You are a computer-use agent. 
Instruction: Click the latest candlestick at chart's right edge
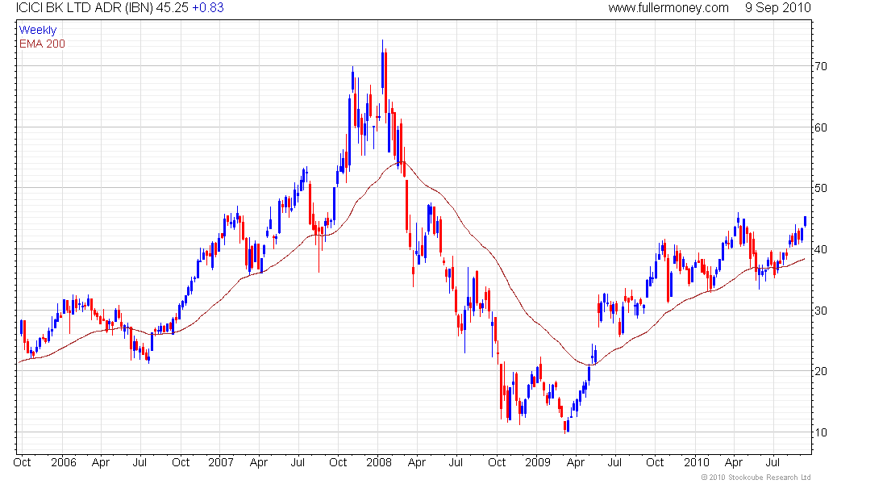[x=805, y=221]
